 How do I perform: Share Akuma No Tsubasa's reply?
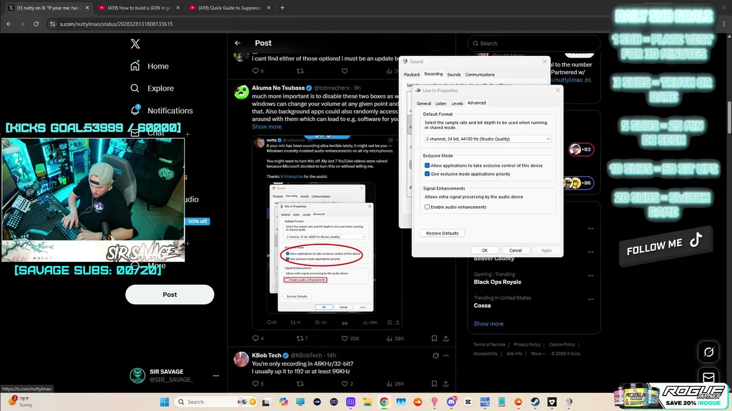coord(445,339)
